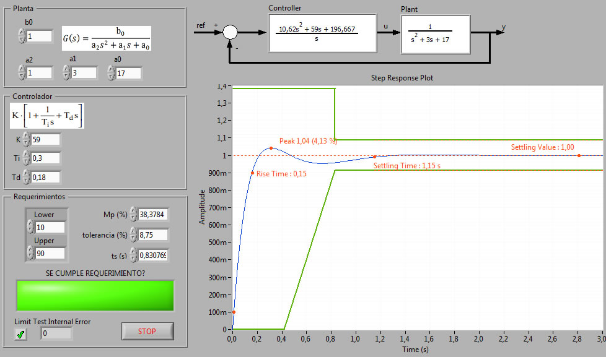The width and height of the screenshot is (606, 357).
Task: Increment the b0 plant coefficient arrow
Action: point(20,32)
